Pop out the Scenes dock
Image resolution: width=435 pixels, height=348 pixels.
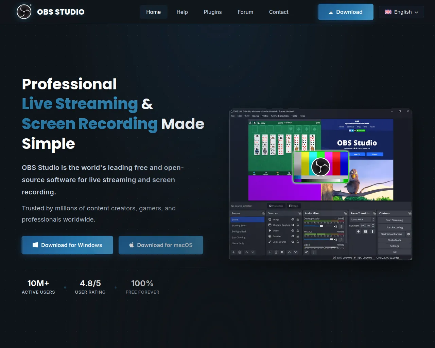tap(263, 213)
